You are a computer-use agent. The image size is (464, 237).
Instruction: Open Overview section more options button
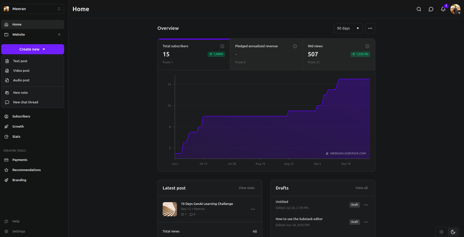(370, 28)
